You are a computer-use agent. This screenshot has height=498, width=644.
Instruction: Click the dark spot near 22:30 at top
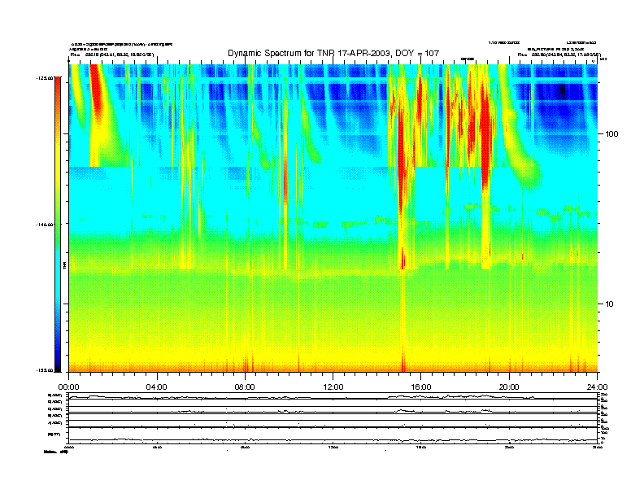click(x=562, y=92)
